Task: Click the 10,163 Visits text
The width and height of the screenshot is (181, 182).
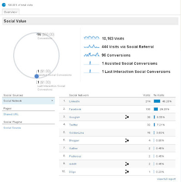Action: pyautogui.click(x=113, y=39)
